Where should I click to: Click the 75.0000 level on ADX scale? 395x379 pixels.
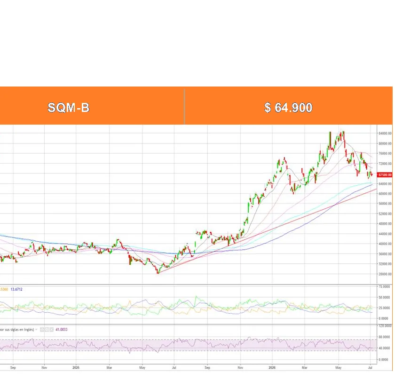pos(385,286)
